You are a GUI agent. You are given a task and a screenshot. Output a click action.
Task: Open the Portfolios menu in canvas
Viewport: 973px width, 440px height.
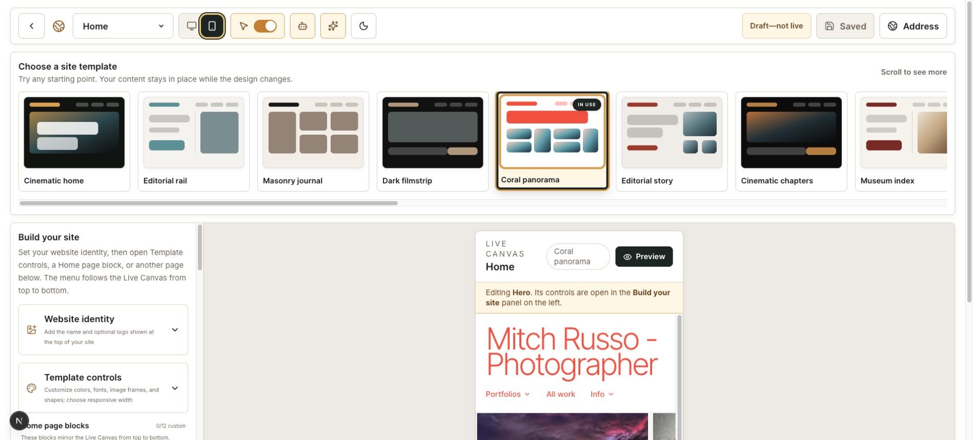coord(508,394)
